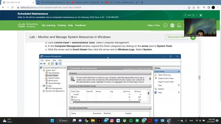
Task: Open the weather widget showing 77°F
Action: pyautogui.click(x=7, y=121)
